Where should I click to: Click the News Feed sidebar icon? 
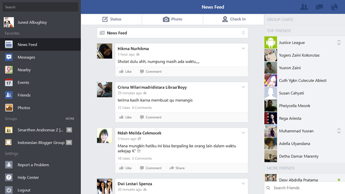pyautogui.click(x=9, y=44)
